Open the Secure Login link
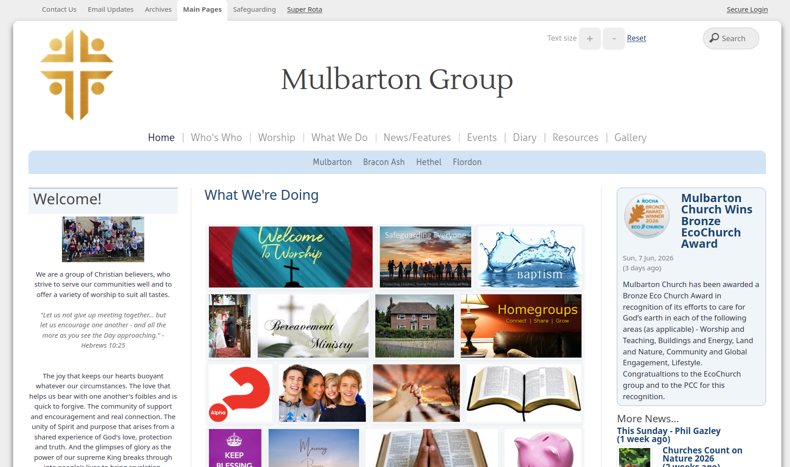790x467 pixels. [747, 9]
